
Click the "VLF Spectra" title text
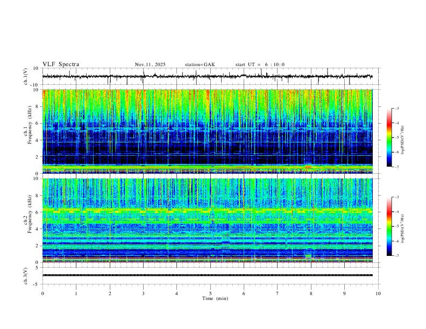61,65
